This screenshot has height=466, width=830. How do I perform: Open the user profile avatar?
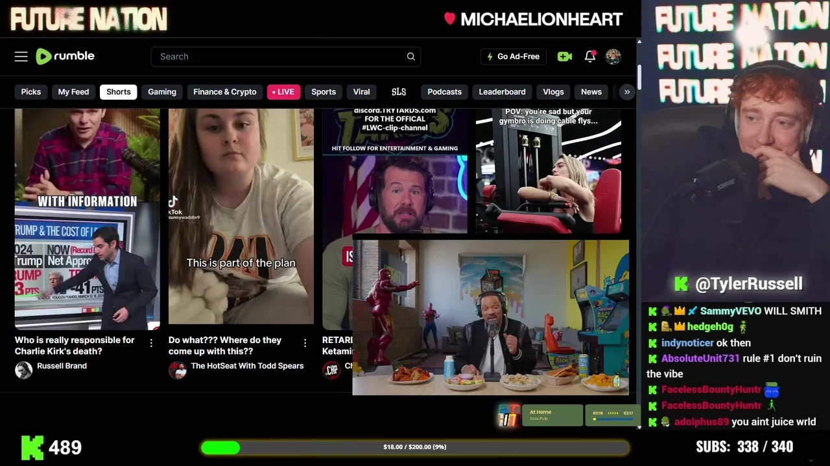613,56
